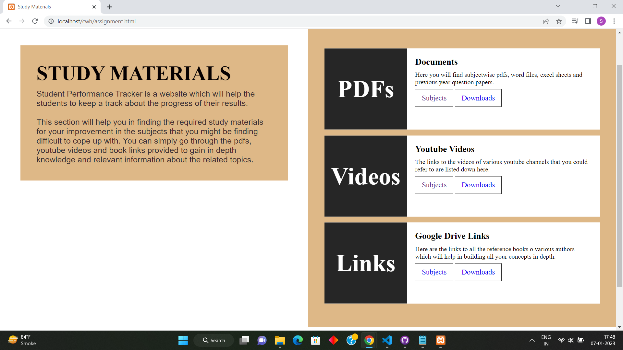Click Downloads under Youtube Videos
This screenshot has height=350, width=623.
(x=478, y=185)
